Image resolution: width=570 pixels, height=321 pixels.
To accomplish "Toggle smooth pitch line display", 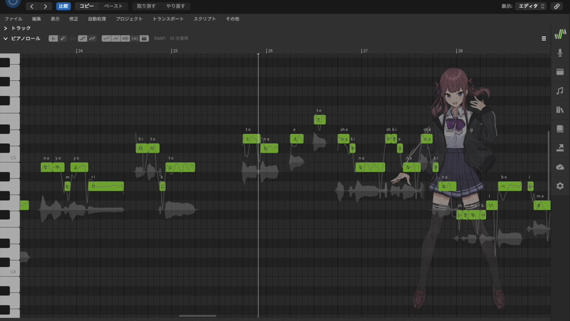I will pyautogui.click(x=106, y=38).
